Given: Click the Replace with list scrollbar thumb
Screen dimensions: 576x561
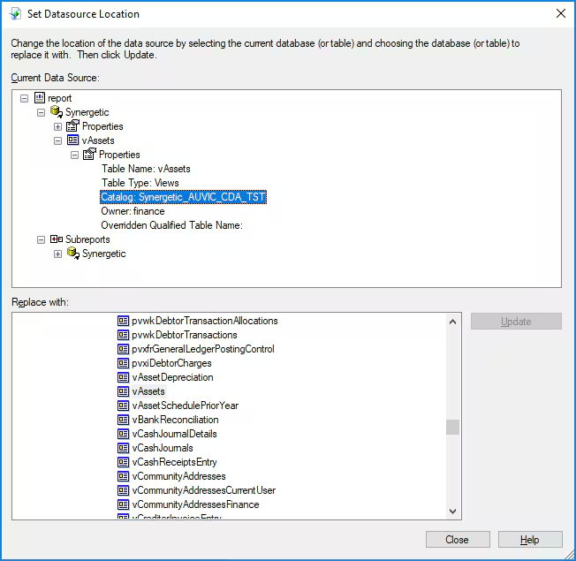Looking at the screenshot, I should pos(453,428).
